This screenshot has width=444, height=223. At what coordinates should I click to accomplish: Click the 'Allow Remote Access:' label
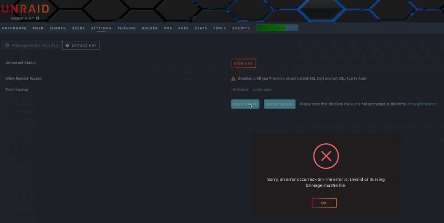[24, 78]
